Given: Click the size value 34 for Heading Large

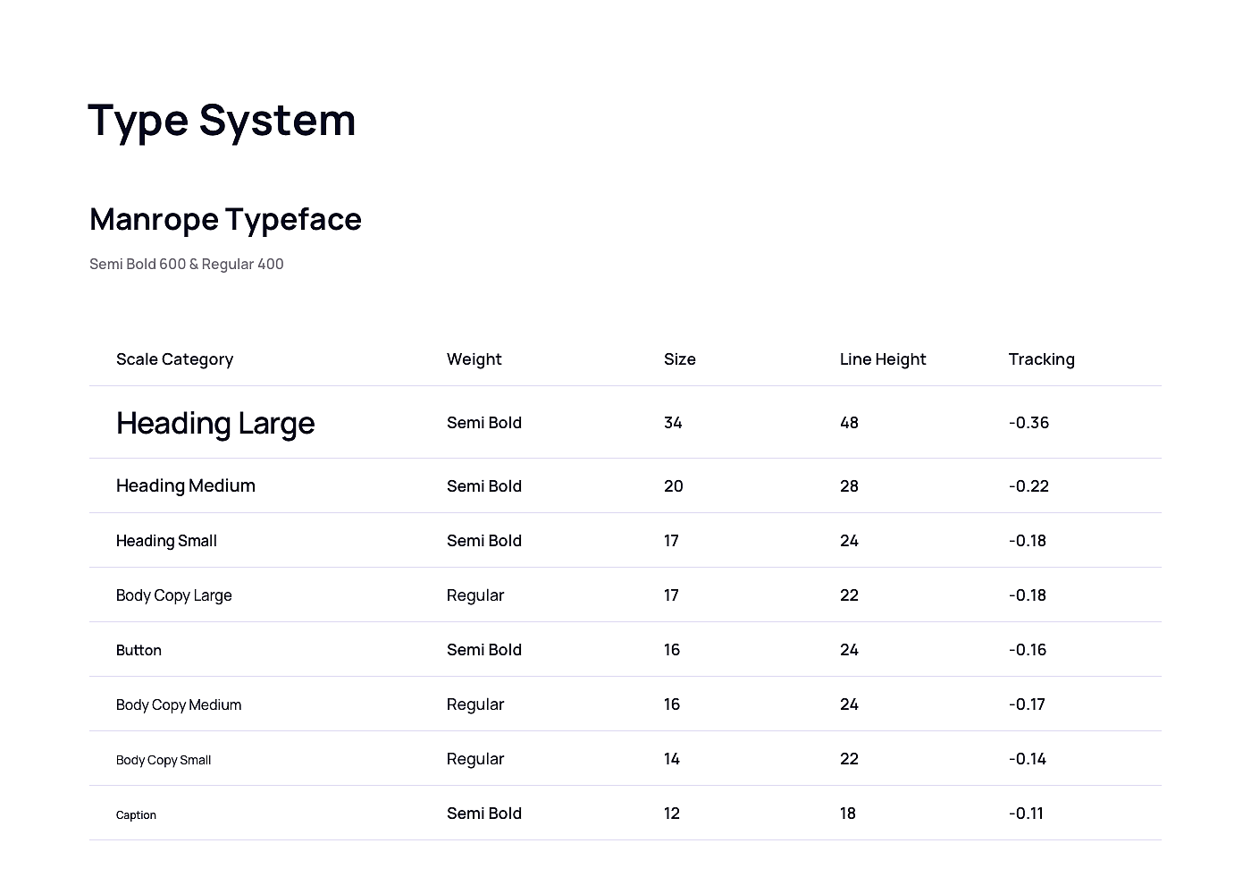Looking at the screenshot, I should pyautogui.click(x=673, y=423).
